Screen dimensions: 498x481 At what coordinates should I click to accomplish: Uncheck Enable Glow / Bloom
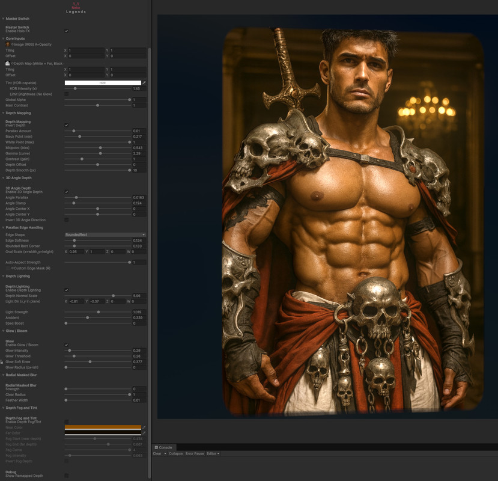click(x=66, y=345)
